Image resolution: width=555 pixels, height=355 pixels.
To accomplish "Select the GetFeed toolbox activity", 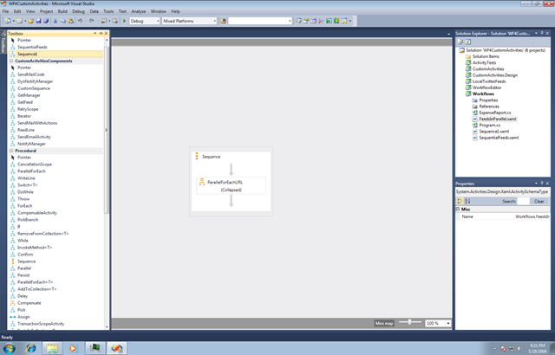I will 25,102.
